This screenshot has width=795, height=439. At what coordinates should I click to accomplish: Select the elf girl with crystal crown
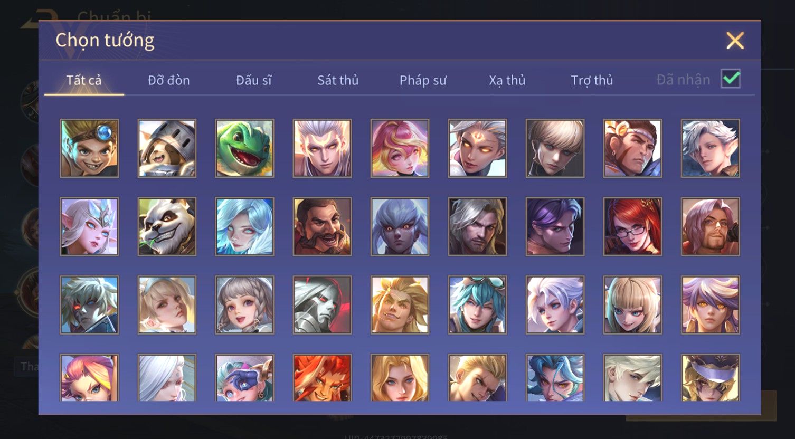coord(89,226)
